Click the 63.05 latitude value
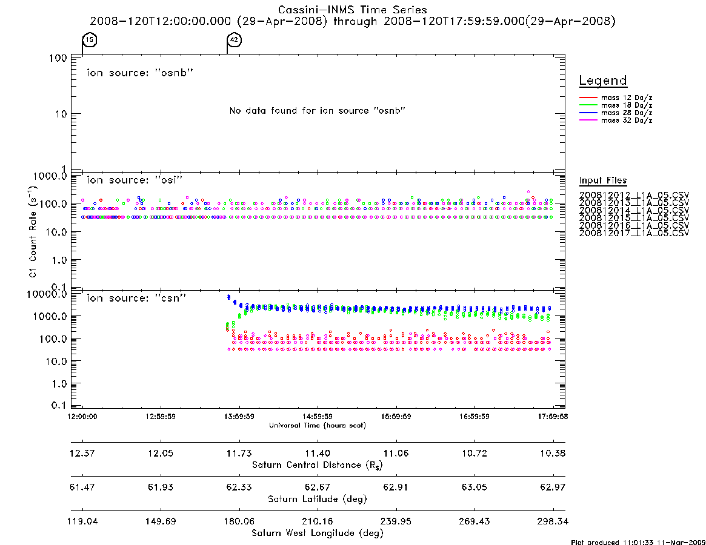The image size is (706, 545). [x=474, y=487]
